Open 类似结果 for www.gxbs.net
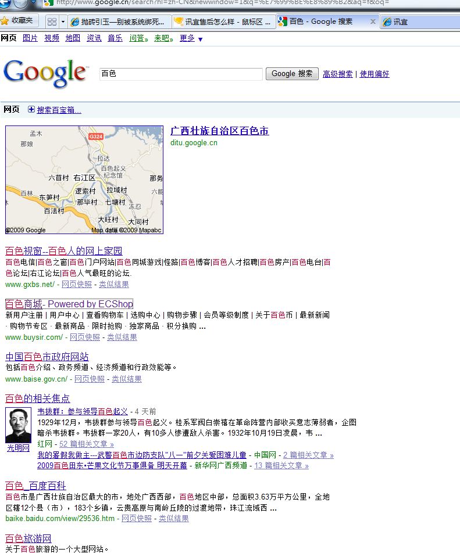 pos(113,284)
